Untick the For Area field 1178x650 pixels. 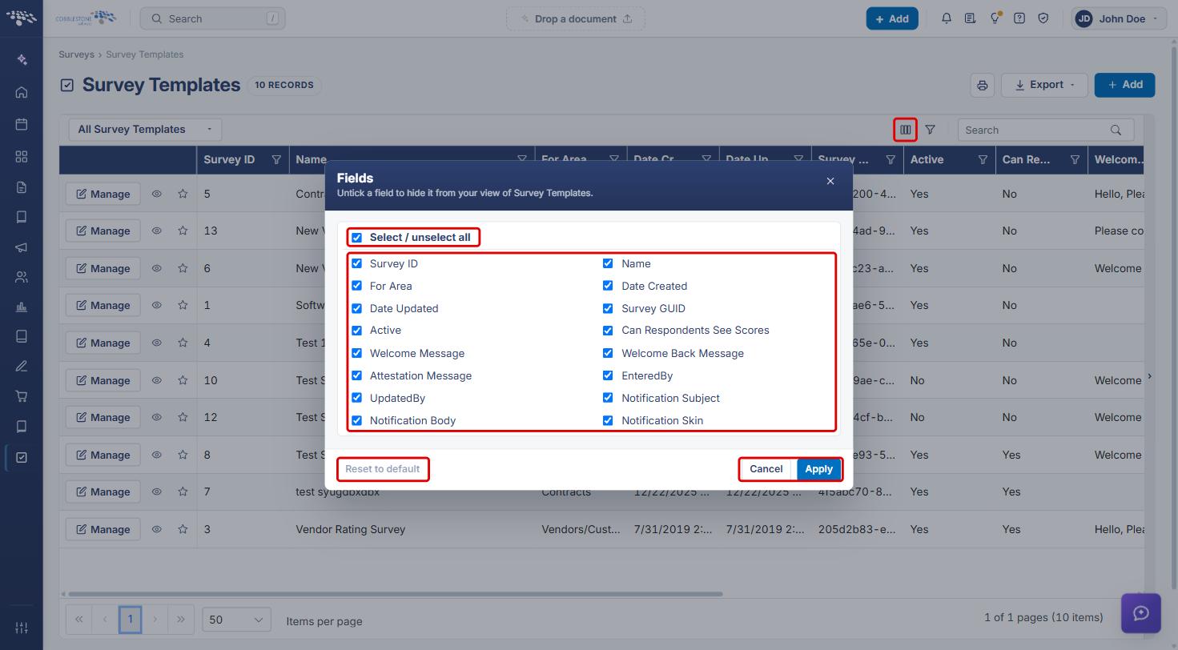(357, 286)
